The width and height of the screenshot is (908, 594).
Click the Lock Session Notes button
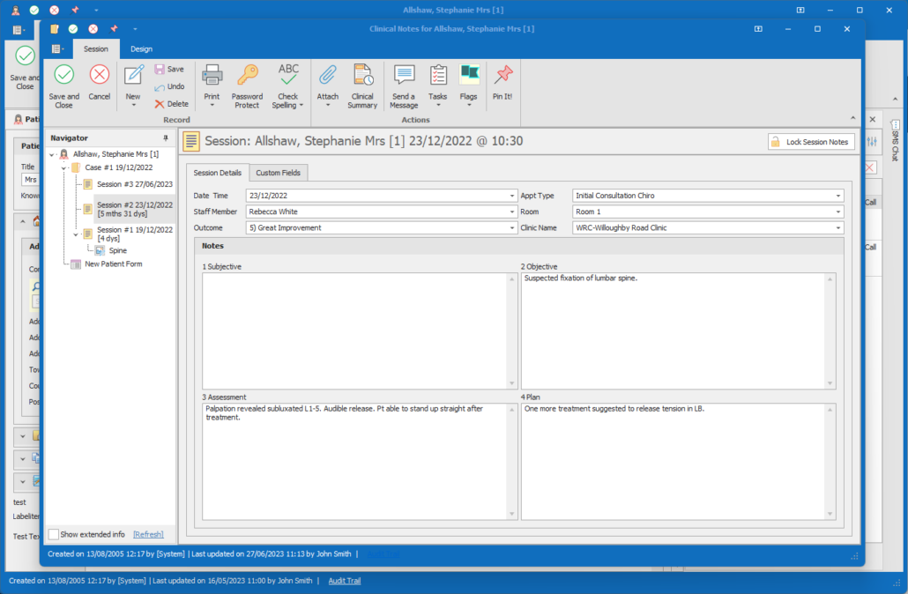(x=810, y=142)
